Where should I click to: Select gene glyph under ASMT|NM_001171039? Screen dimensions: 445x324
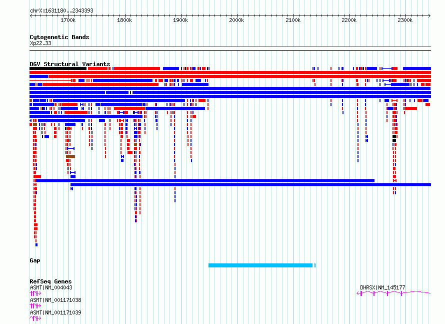pyautogui.click(x=35, y=318)
